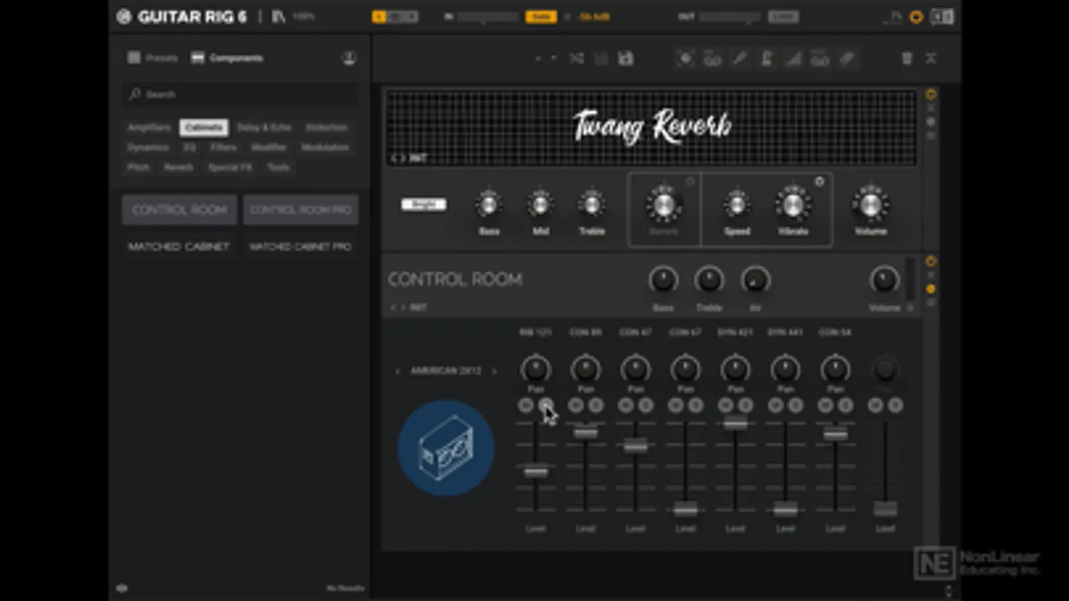Filter components by Delay & Echo

point(264,128)
